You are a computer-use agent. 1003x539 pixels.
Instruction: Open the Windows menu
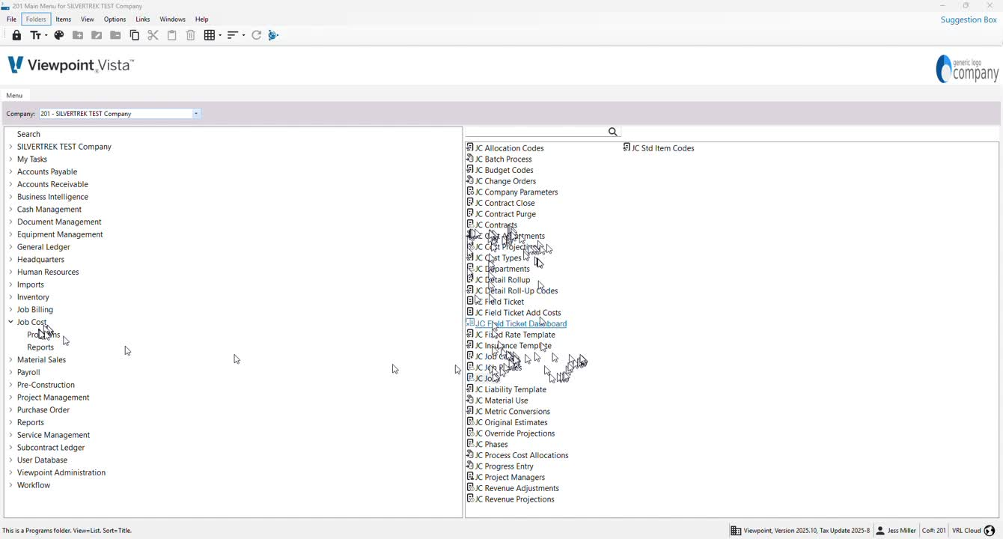pos(173,19)
